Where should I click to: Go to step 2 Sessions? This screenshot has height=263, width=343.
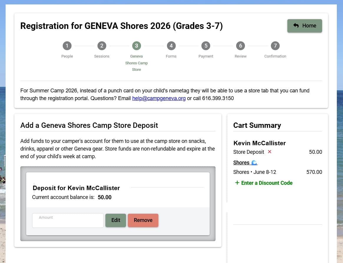[102, 46]
